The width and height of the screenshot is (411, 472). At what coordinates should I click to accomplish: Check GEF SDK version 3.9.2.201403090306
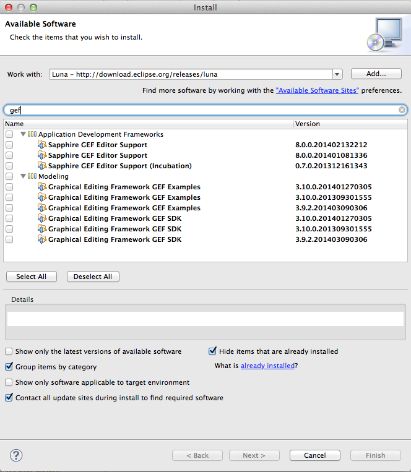pyautogui.click(x=9, y=239)
